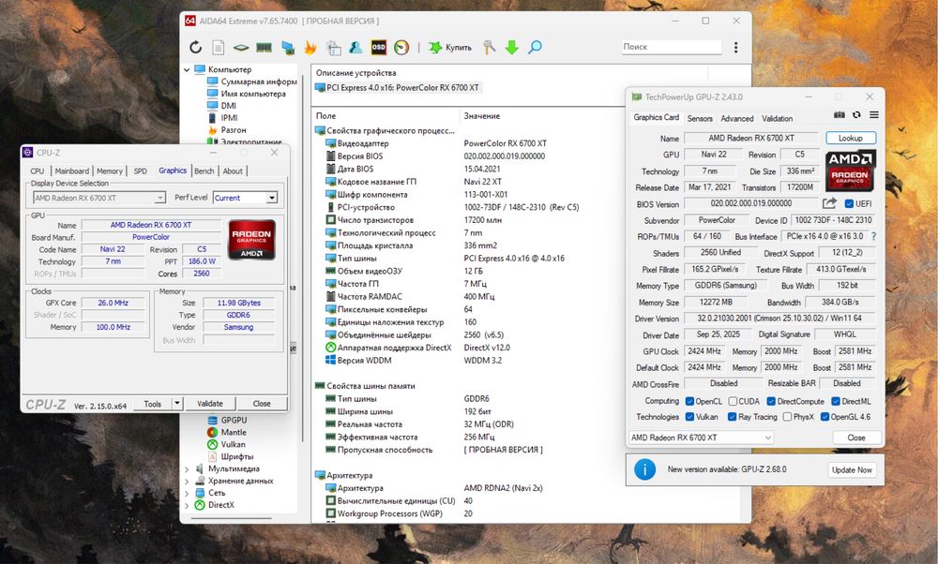Expand the Сеть tree node
This screenshot has width=938, height=564.
point(187,494)
